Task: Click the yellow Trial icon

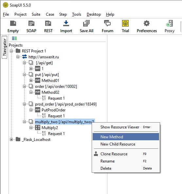Action: [x=125, y=23]
